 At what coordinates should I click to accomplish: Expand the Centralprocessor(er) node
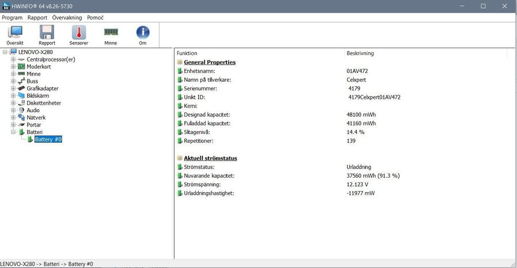click(13, 59)
